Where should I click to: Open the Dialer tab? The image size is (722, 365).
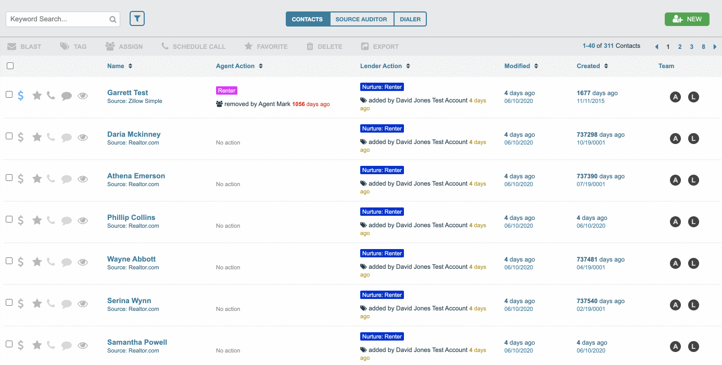pos(410,19)
